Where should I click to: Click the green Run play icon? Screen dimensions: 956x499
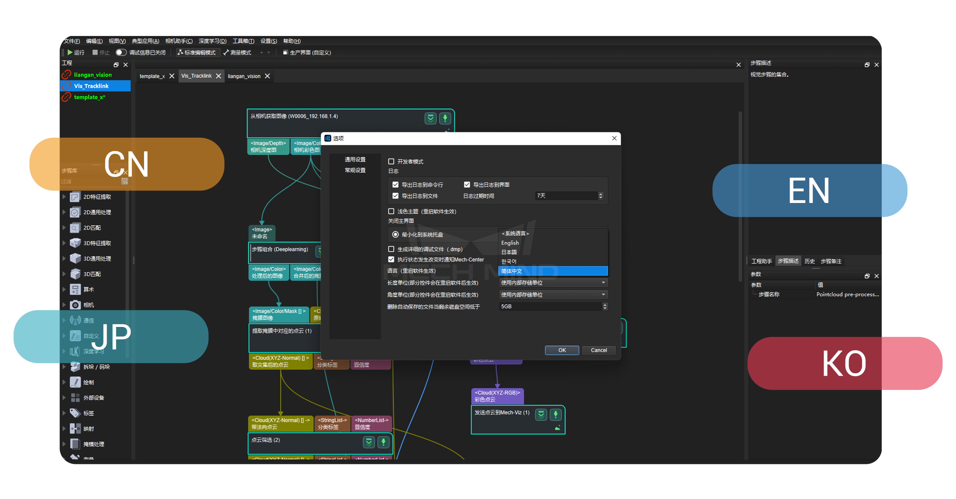click(70, 52)
